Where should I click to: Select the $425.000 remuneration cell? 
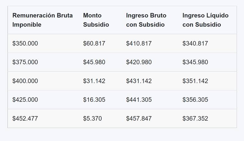point(25,100)
